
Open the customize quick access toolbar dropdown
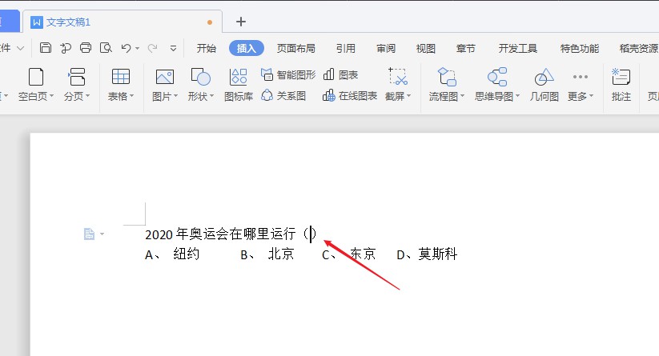coord(173,49)
